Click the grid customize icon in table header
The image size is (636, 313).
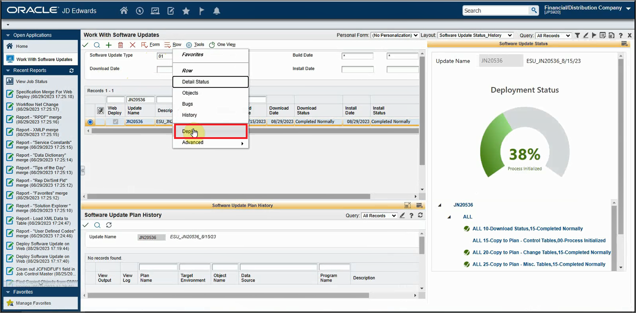tap(101, 110)
